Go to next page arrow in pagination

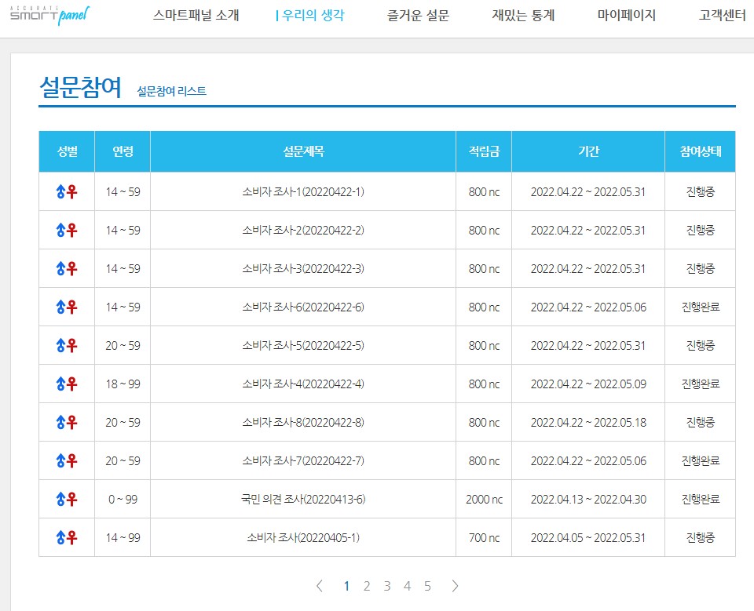455,586
